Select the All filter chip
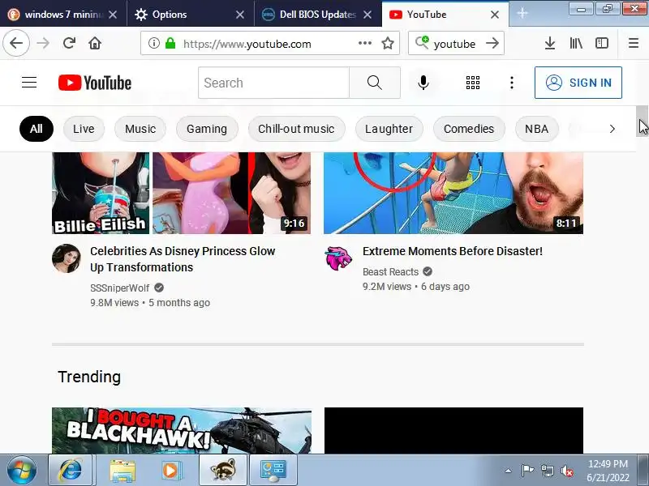The height and width of the screenshot is (486, 649). [37, 129]
